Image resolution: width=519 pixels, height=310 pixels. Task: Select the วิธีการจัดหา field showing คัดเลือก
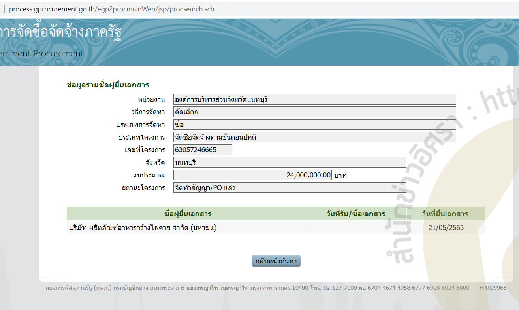314,112
